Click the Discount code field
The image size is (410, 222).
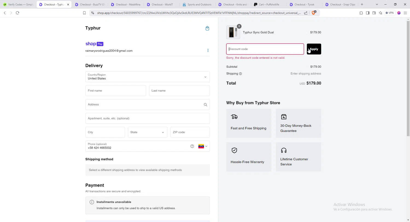click(265, 49)
